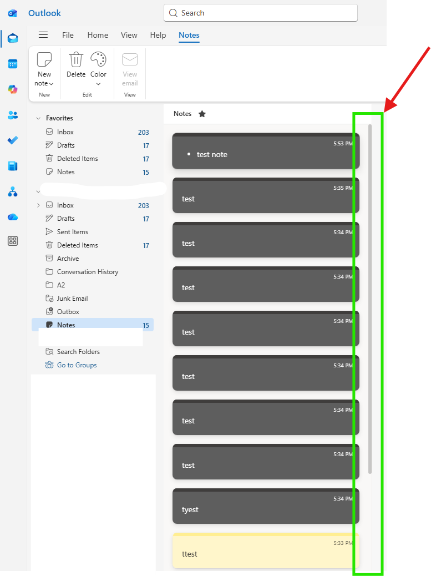This screenshot has width=431, height=576.
Task: Switch to the View ribbon tab
Action: pyautogui.click(x=129, y=36)
